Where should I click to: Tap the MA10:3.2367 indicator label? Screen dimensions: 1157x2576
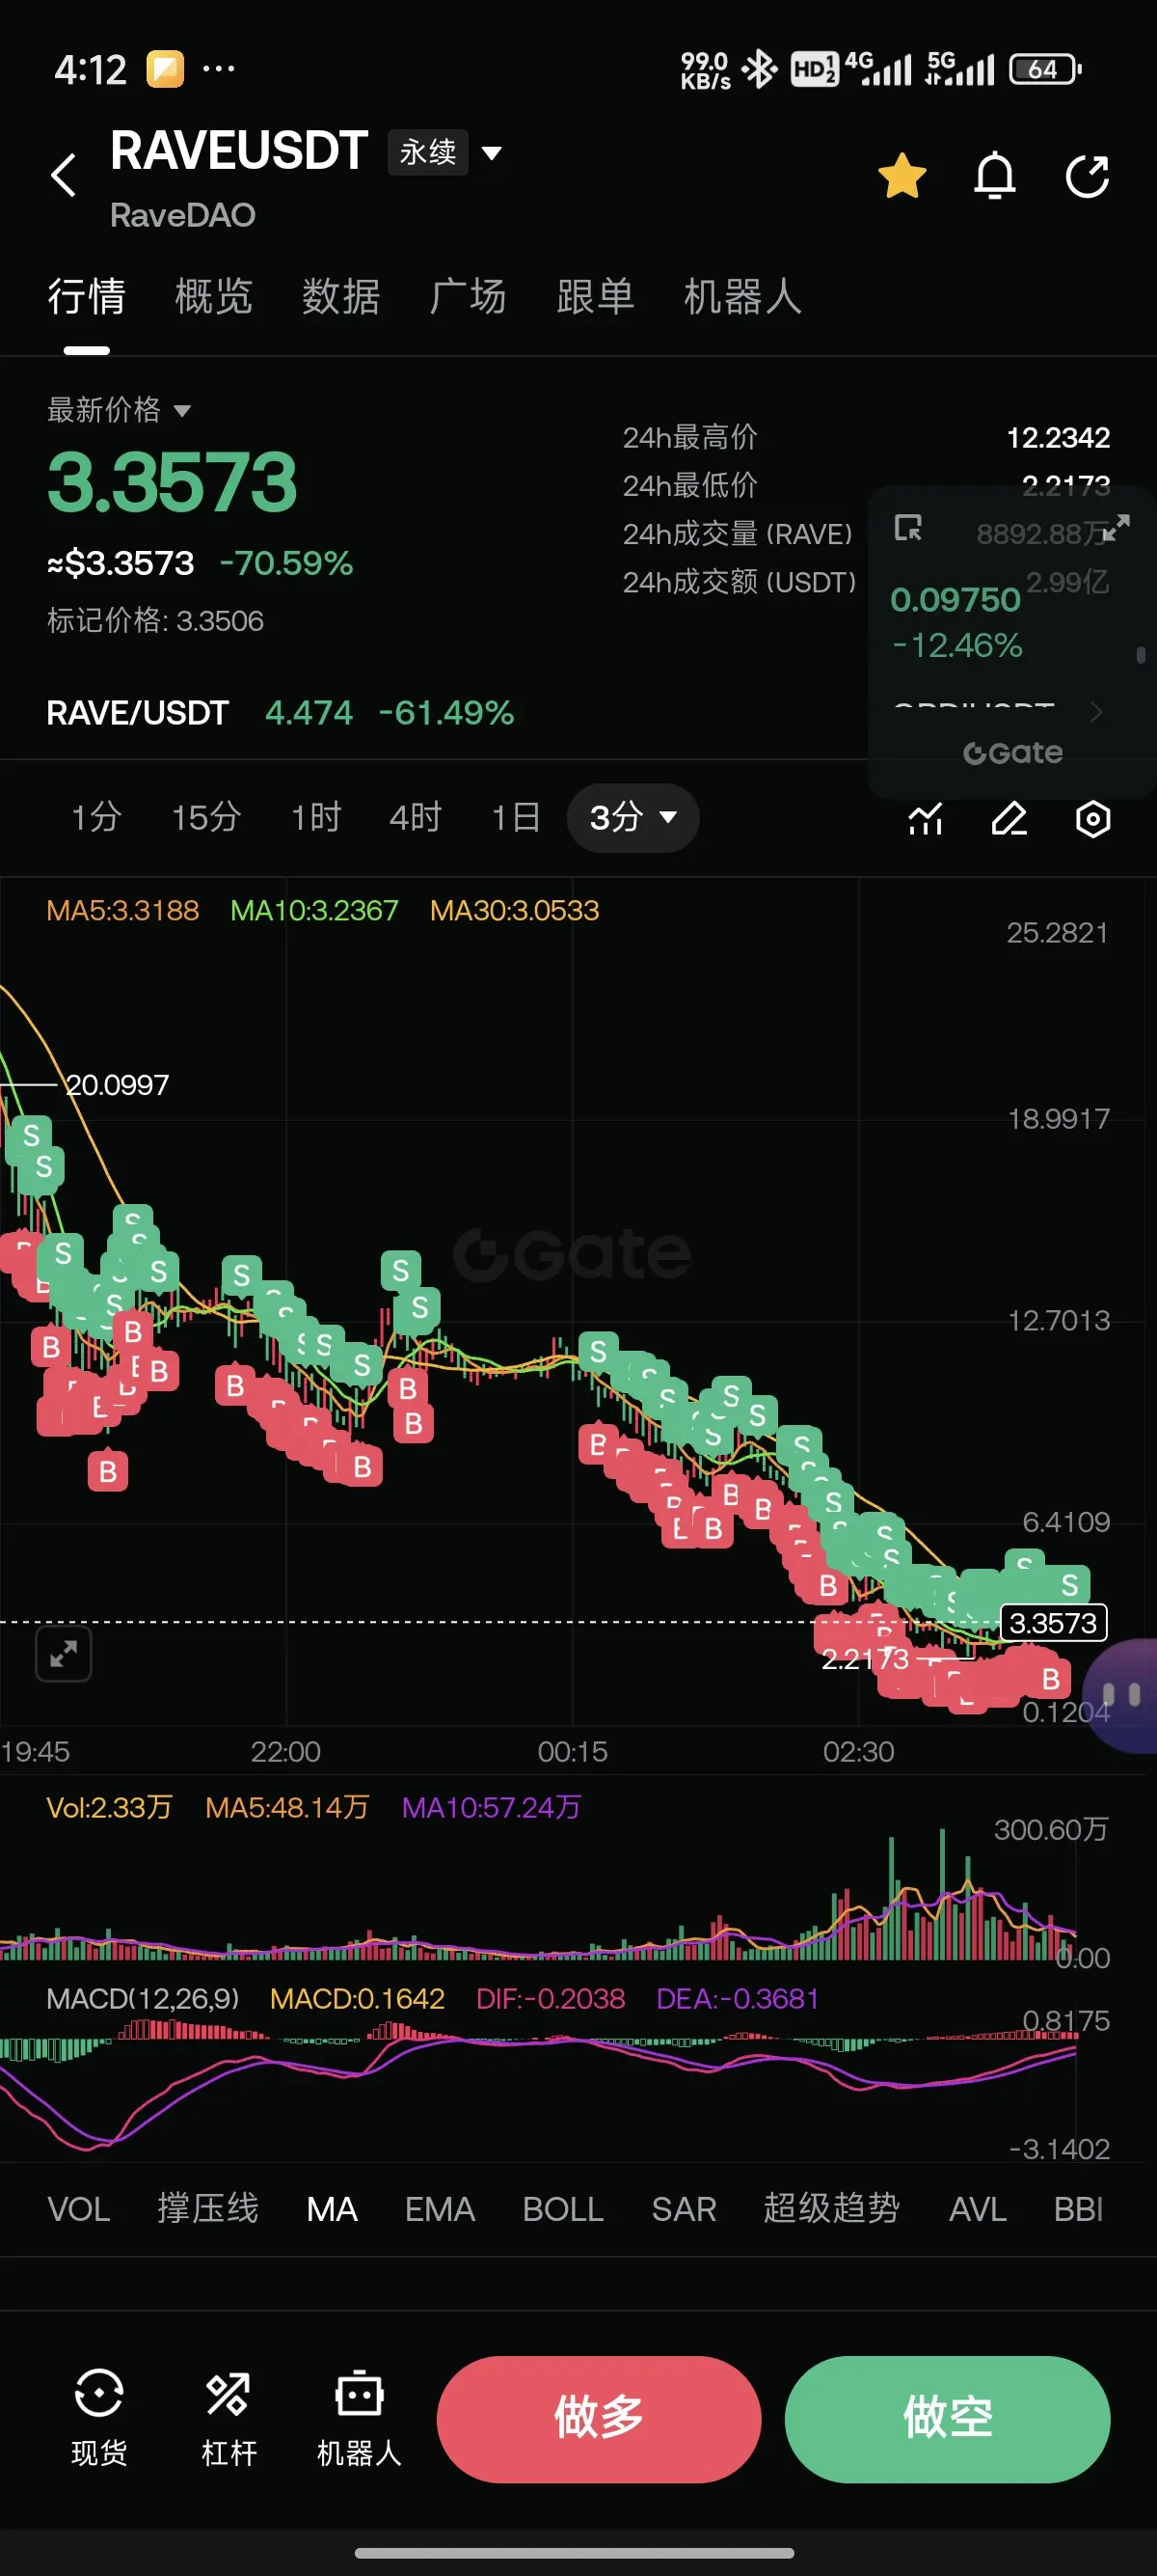(313, 910)
